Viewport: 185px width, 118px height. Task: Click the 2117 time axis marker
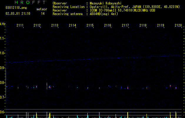[125, 25]
